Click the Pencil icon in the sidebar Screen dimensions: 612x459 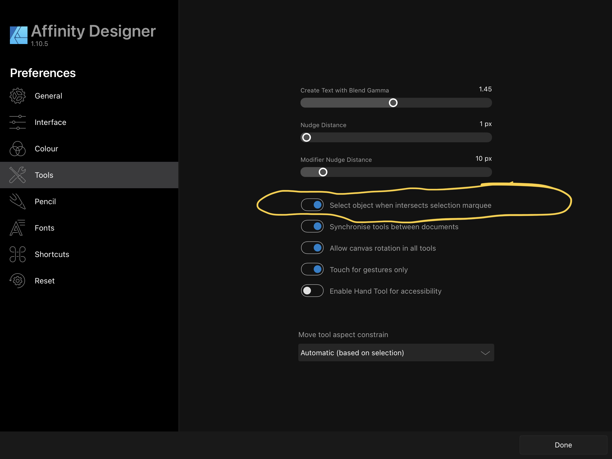click(x=17, y=201)
